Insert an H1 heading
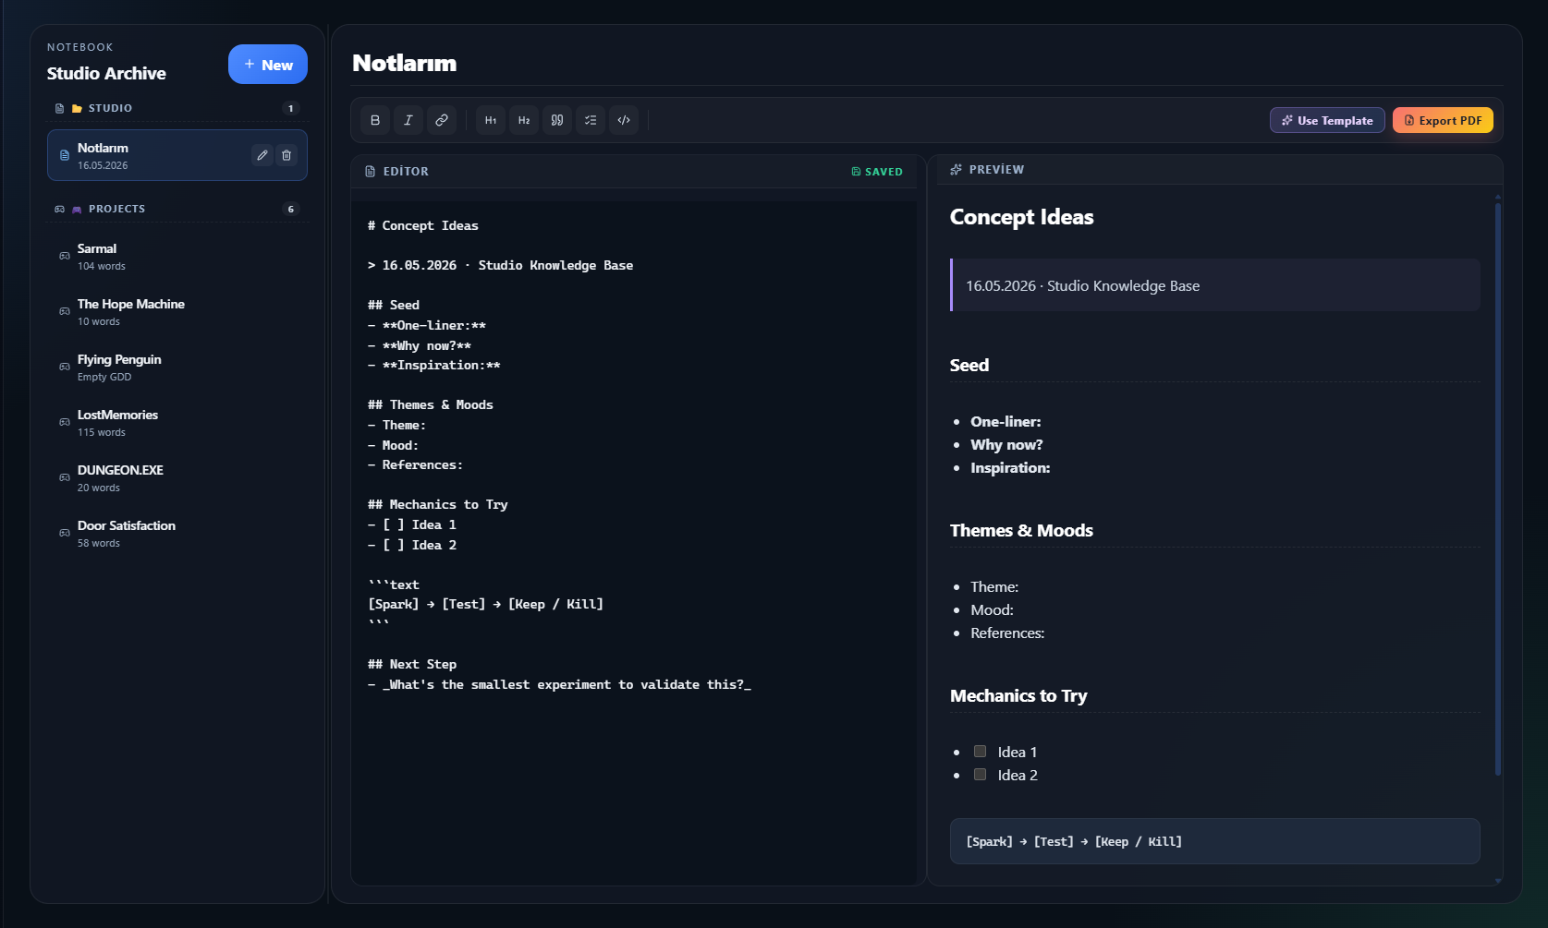This screenshot has width=1548, height=928. coord(491,120)
